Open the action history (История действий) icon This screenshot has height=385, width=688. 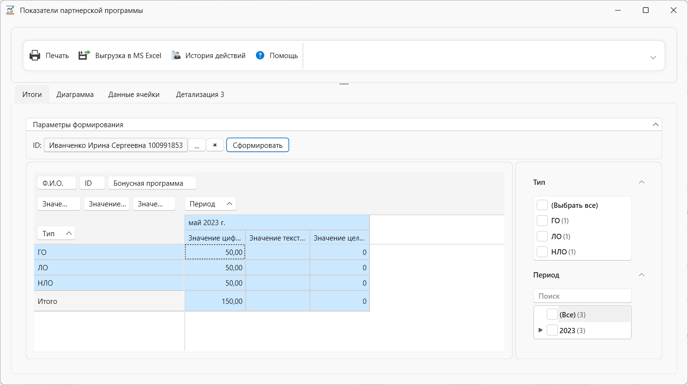(176, 56)
